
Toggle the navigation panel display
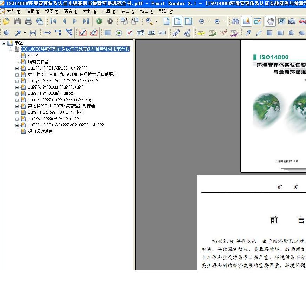pos(247,21)
